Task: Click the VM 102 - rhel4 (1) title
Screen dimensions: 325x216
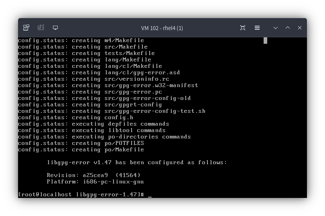Action: tap(162, 28)
